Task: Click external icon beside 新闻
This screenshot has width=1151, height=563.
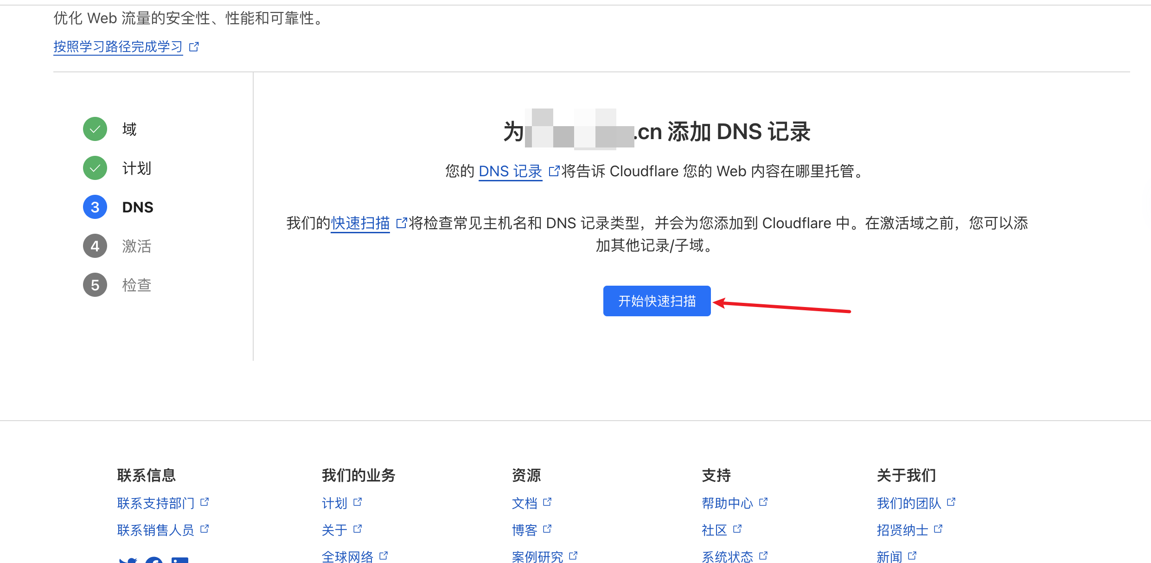Action: tap(912, 556)
